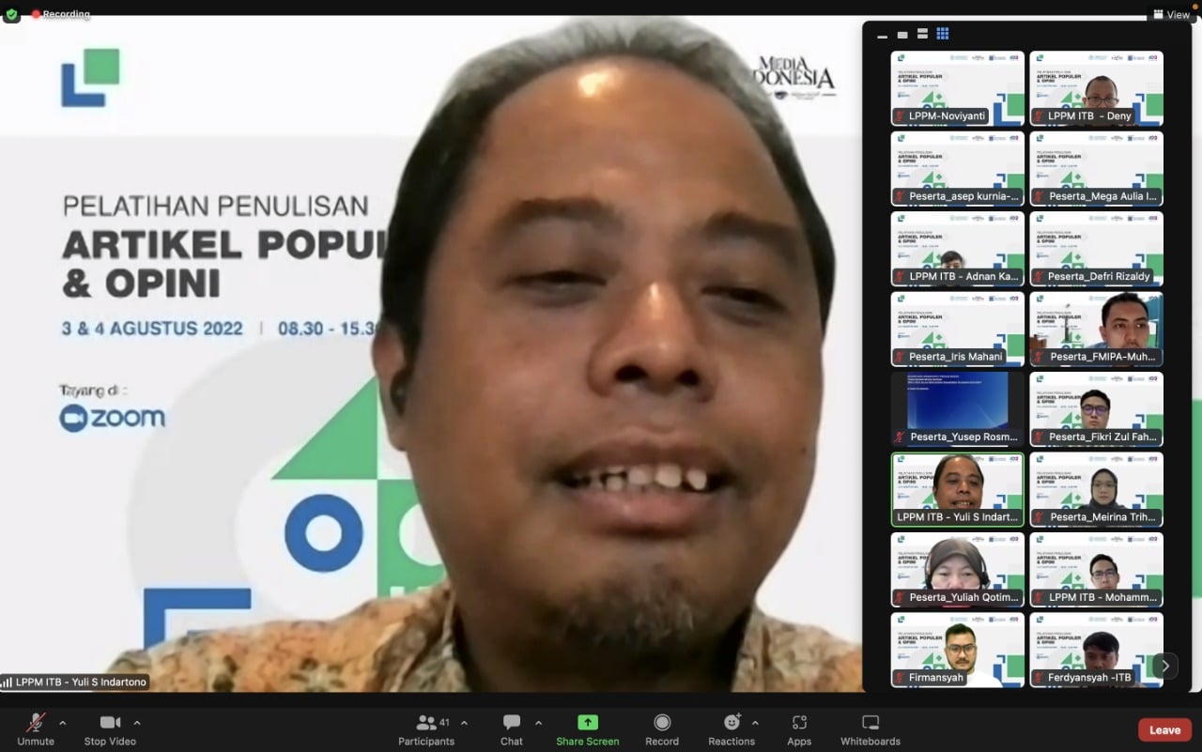Switch to speaker view layout
Viewport: 1202px width, 752px height.
tap(901, 33)
